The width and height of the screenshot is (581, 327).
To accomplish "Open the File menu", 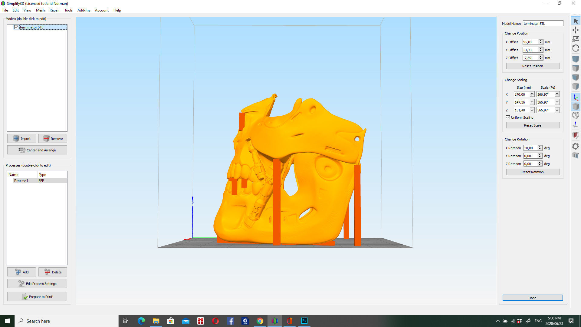I will [5, 10].
